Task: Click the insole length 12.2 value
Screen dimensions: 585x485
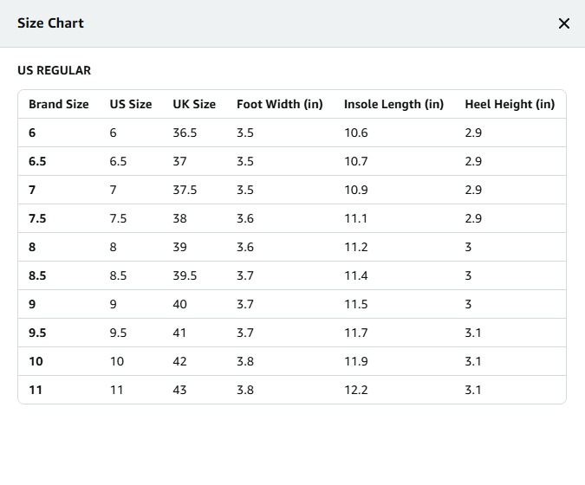Action: pos(355,390)
